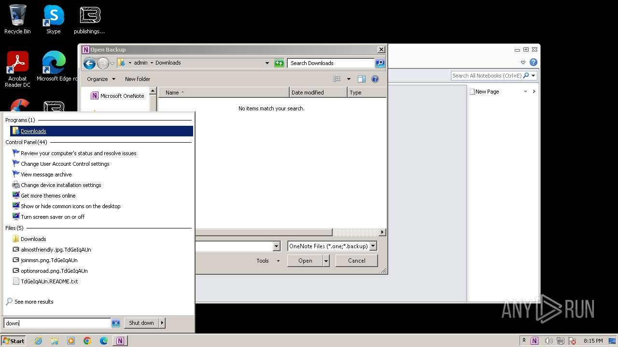Viewport: 618px width, 347px height.
Task: Open almostfriendly.jpg.TdGeIqAUn file
Action: pyautogui.click(x=56, y=250)
